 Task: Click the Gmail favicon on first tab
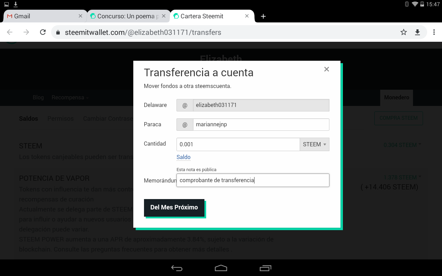(x=9, y=16)
